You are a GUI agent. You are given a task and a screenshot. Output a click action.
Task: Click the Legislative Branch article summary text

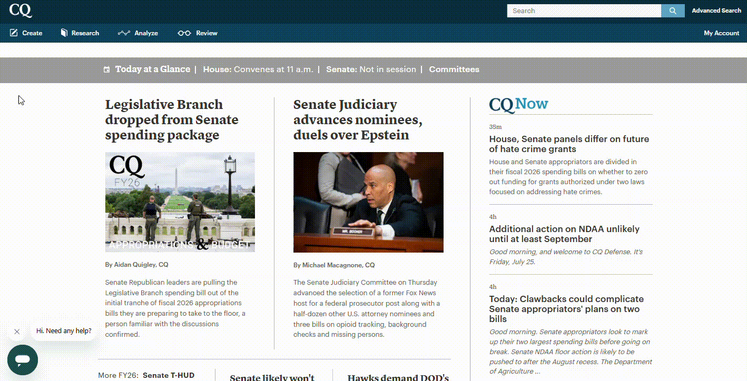pos(175,308)
